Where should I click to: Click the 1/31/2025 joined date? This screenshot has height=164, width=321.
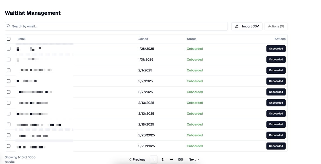pos(146,59)
